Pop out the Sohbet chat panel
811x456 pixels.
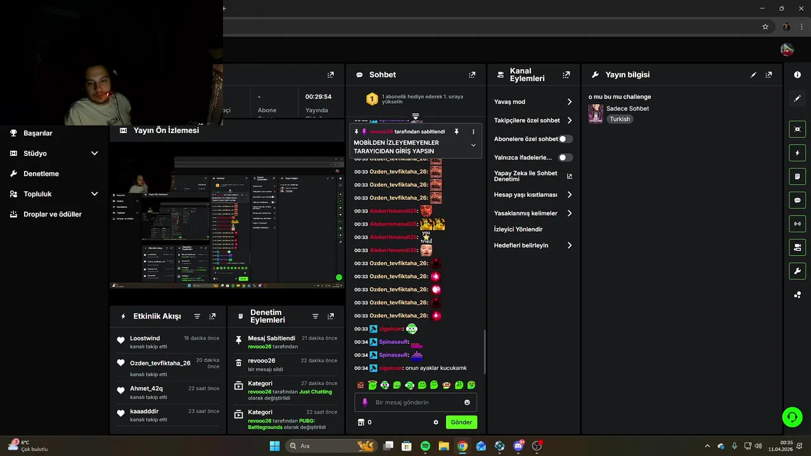tap(472, 75)
